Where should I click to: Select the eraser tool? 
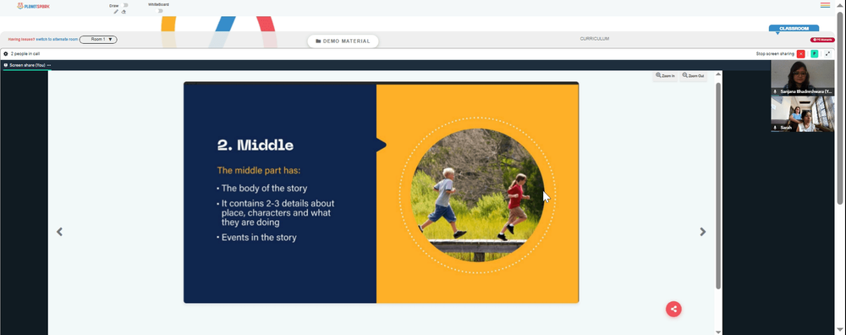pyautogui.click(x=124, y=11)
